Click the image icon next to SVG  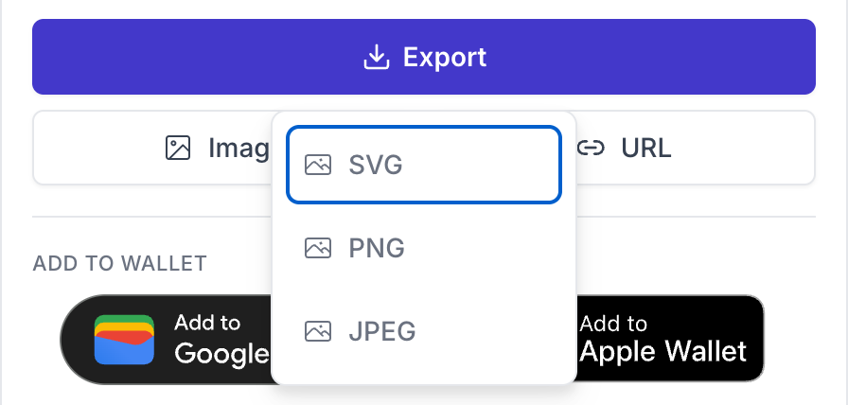click(x=318, y=165)
